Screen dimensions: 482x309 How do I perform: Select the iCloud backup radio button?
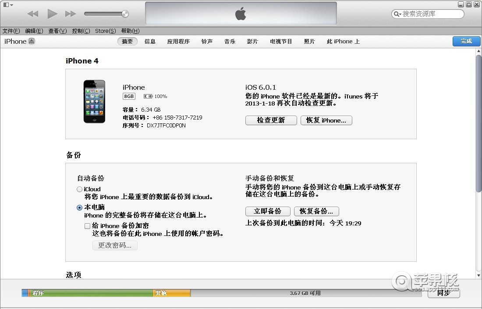coord(80,189)
